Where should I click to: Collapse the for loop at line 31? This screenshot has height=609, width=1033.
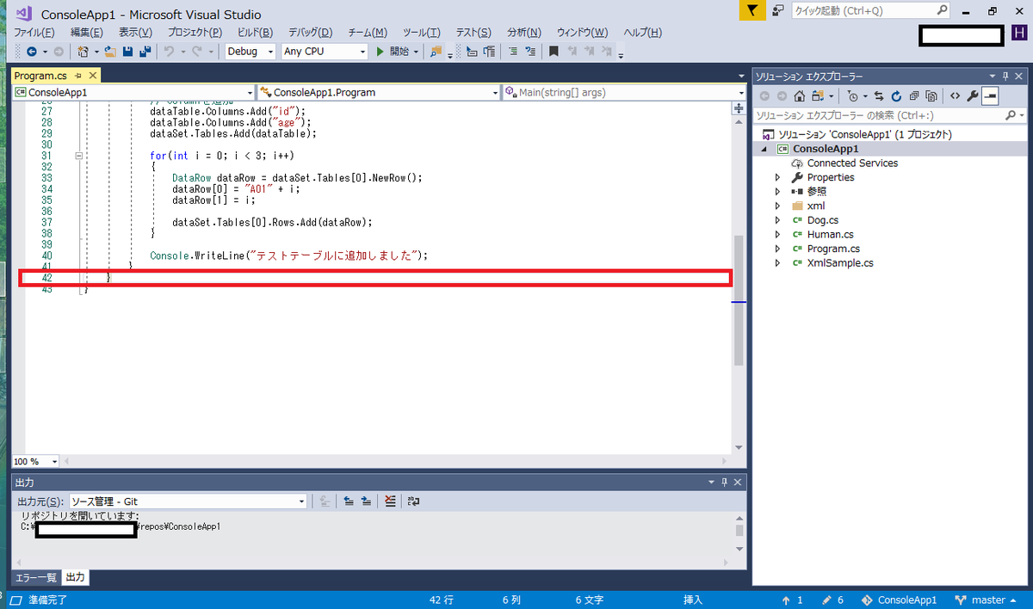[x=79, y=156]
